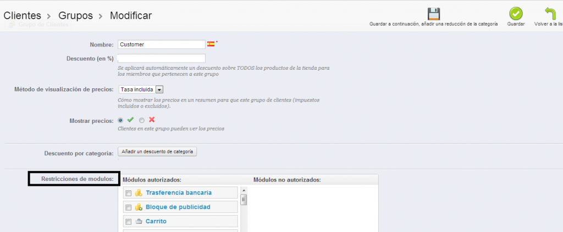This screenshot has width=563, height=232.
Task: Select the enabled Mostrar precios radio button
Action: [x=121, y=120]
